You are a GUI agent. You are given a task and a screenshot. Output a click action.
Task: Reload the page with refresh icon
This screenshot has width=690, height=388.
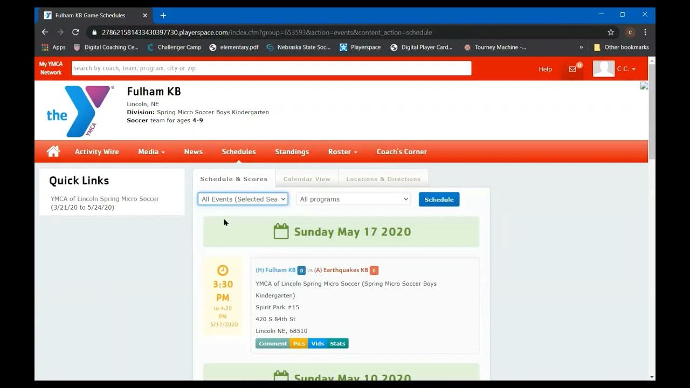(x=75, y=32)
